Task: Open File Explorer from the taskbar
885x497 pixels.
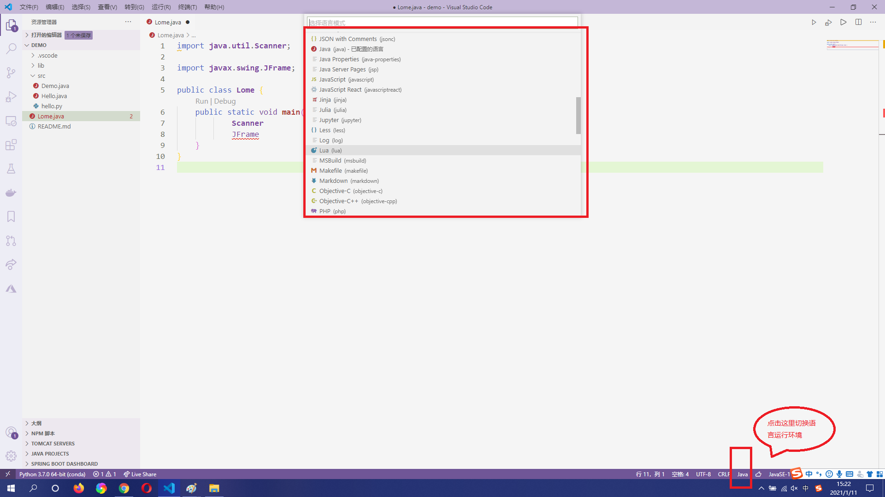Action: 214,488
